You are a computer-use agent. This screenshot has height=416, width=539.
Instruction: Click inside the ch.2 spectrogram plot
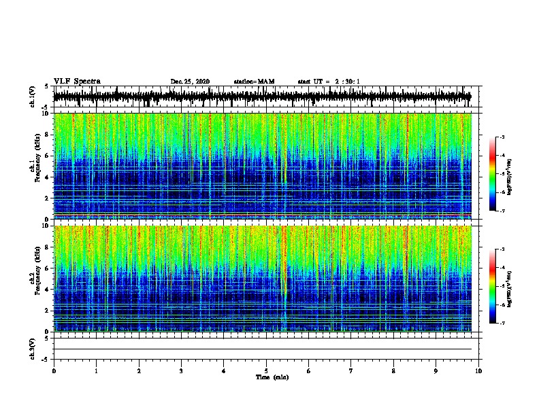pyautogui.click(x=262, y=279)
